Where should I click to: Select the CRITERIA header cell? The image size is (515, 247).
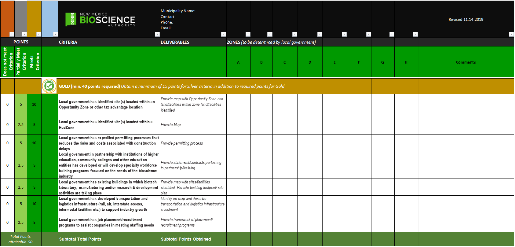109,42
